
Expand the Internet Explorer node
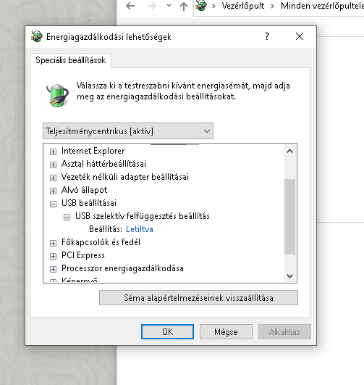53,152
